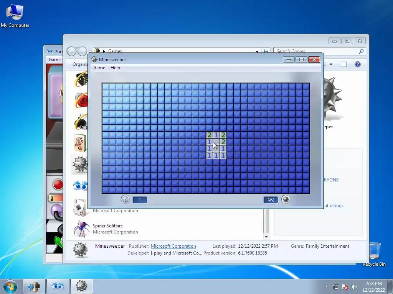Click the bottom-right covered tile of minefield
Screen dimensions: 393x294
pos(306,190)
